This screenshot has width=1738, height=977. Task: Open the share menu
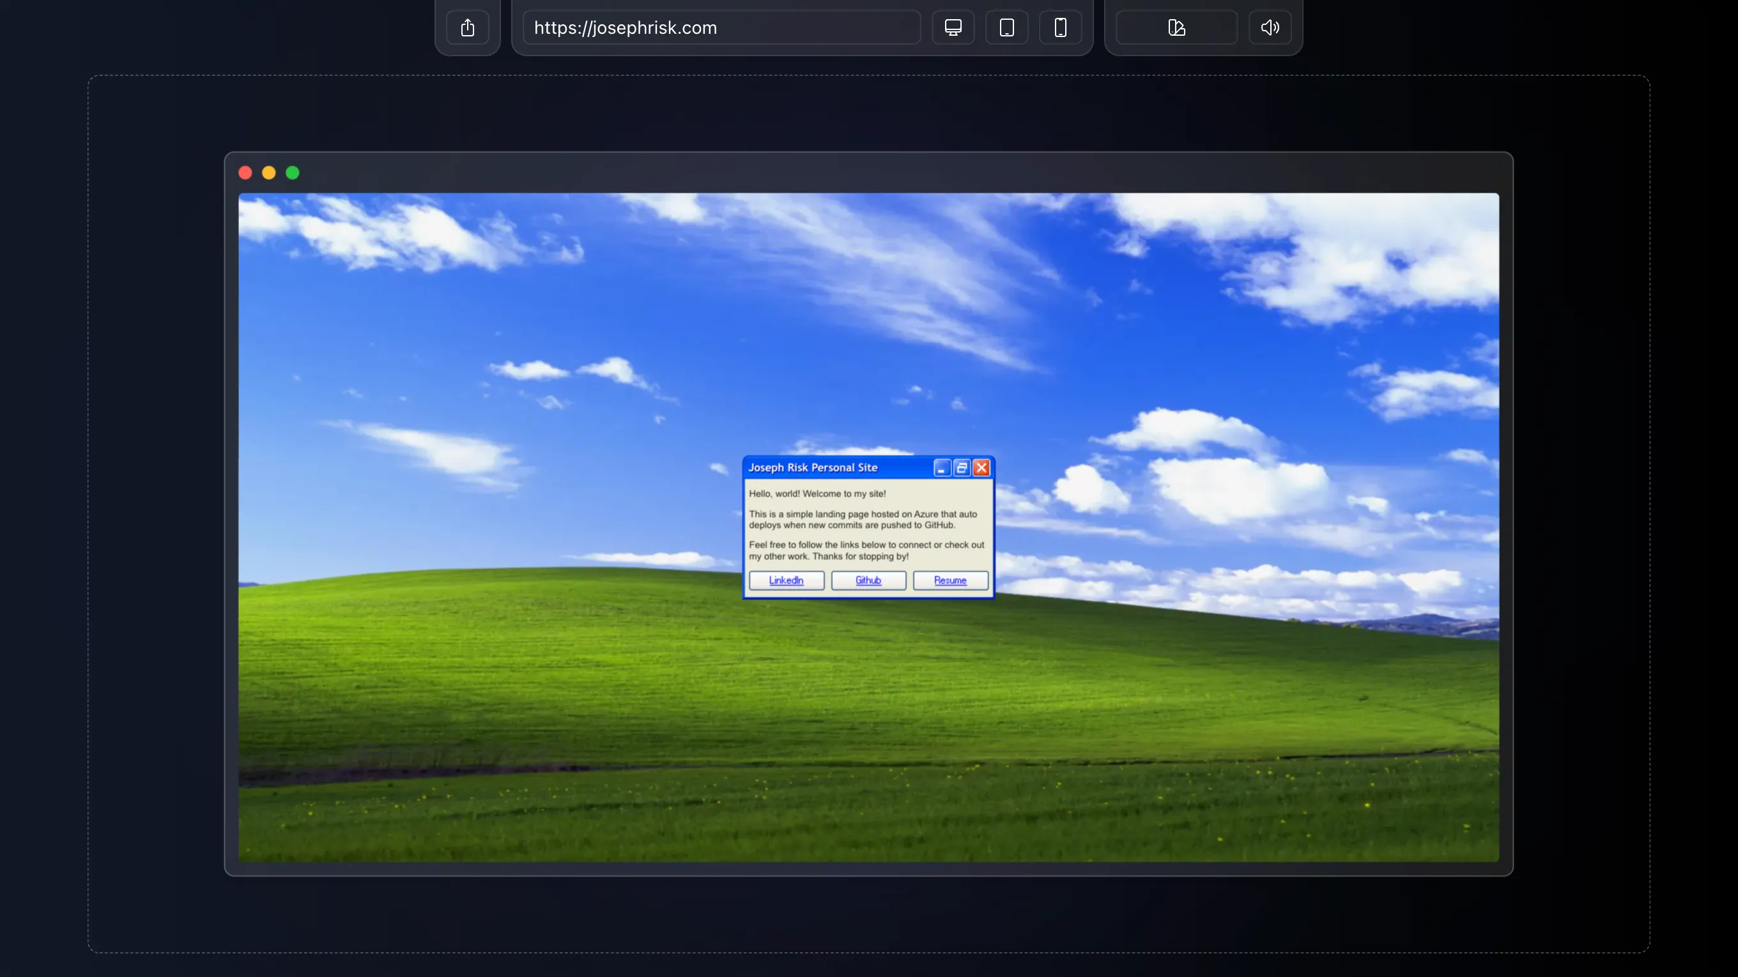click(468, 27)
